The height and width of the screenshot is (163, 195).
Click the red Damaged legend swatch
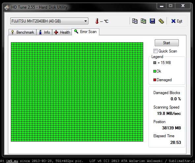coord(155,80)
